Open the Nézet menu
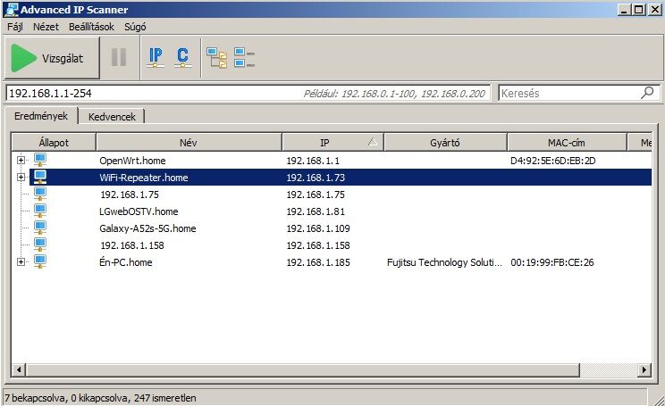This screenshot has height=406, width=665. [x=46, y=27]
